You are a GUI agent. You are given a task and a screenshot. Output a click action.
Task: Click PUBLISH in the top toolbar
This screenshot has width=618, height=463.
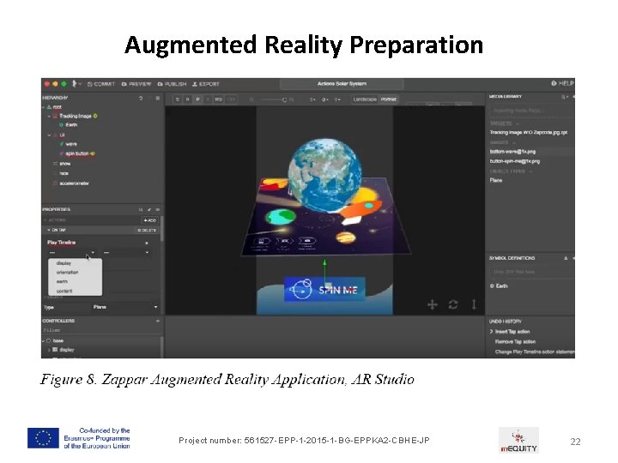172,84
